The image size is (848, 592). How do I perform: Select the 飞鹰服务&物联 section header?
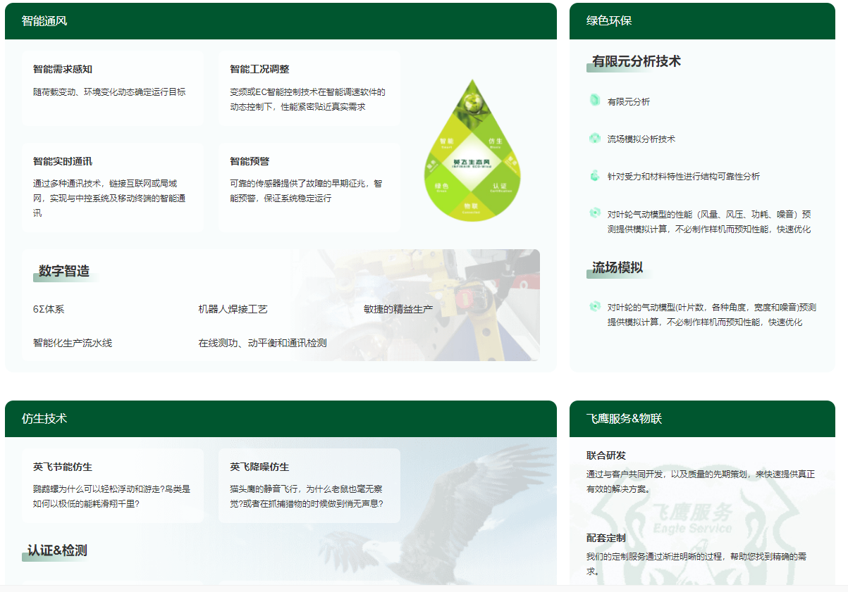[624, 419]
